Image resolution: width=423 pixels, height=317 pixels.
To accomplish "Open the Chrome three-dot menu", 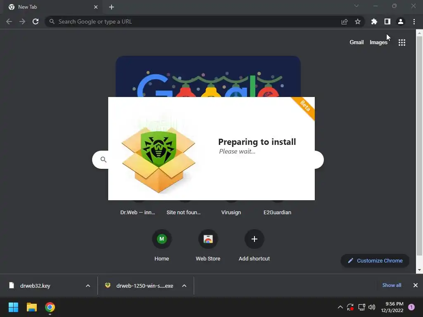I will pos(414,21).
